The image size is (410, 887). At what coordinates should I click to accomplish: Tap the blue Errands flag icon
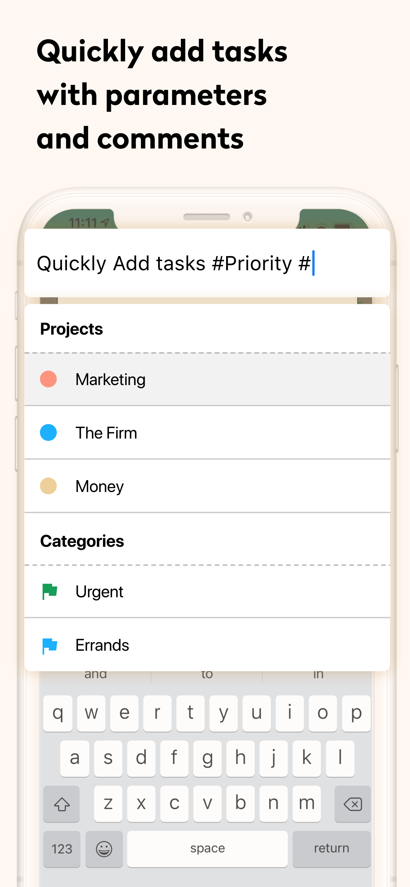point(49,645)
